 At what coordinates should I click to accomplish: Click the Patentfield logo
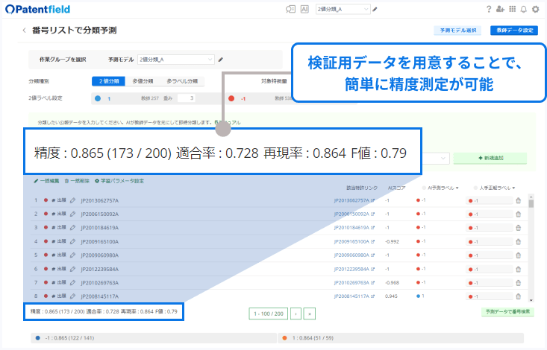[x=37, y=10]
